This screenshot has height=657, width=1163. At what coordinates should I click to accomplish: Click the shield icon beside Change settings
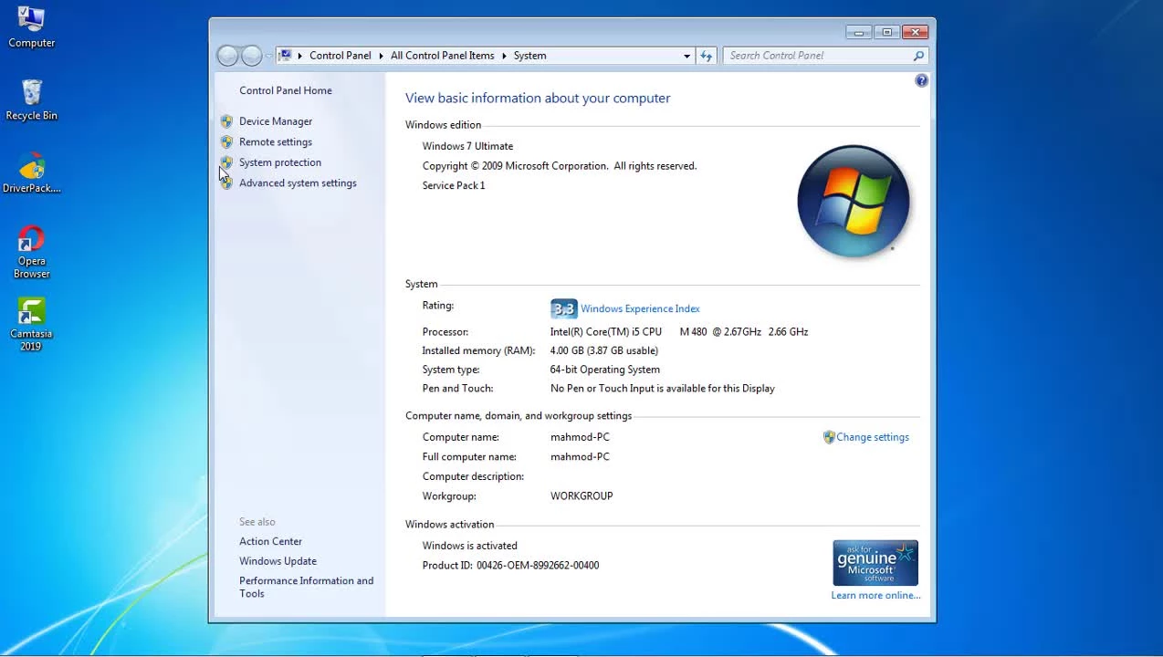point(829,437)
